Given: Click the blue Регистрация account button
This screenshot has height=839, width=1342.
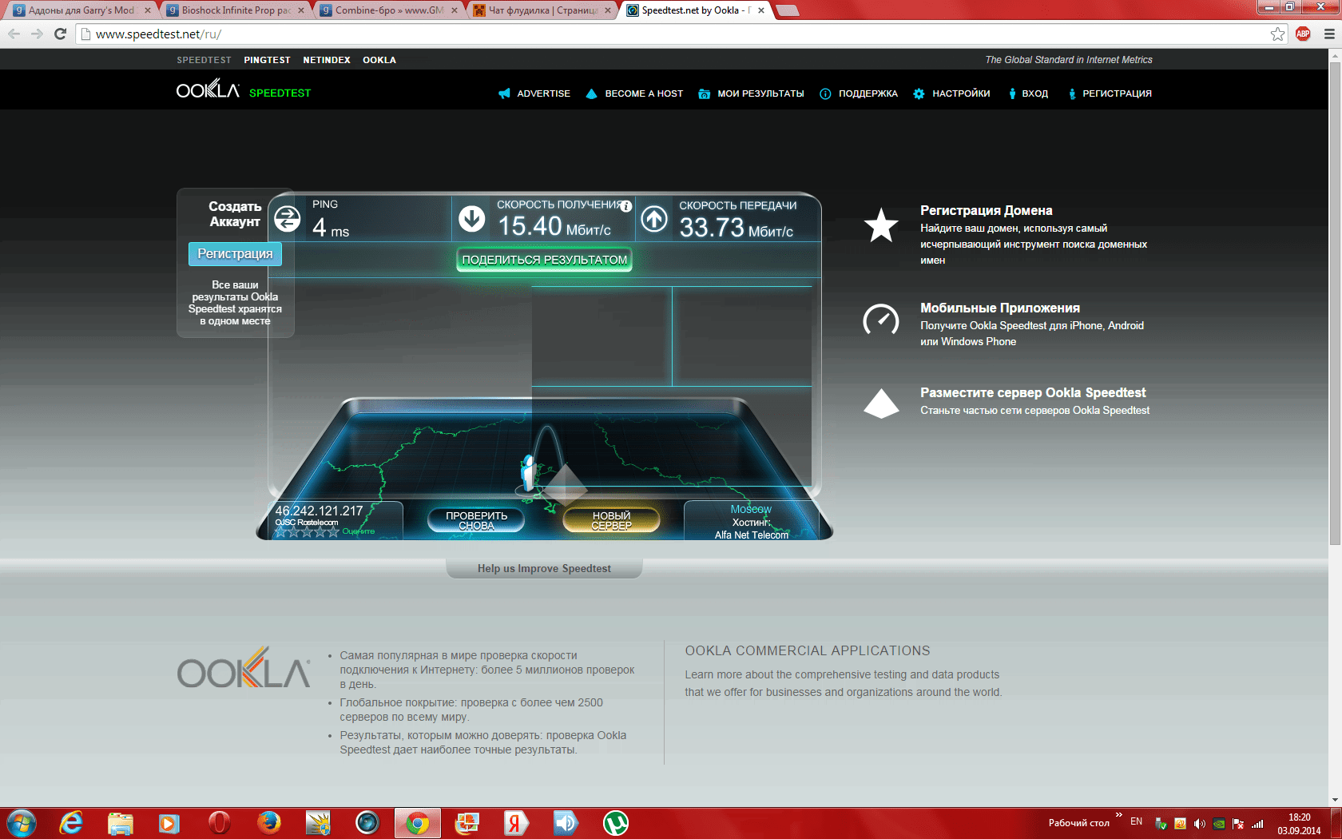Looking at the screenshot, I should (x=235, y=253).
